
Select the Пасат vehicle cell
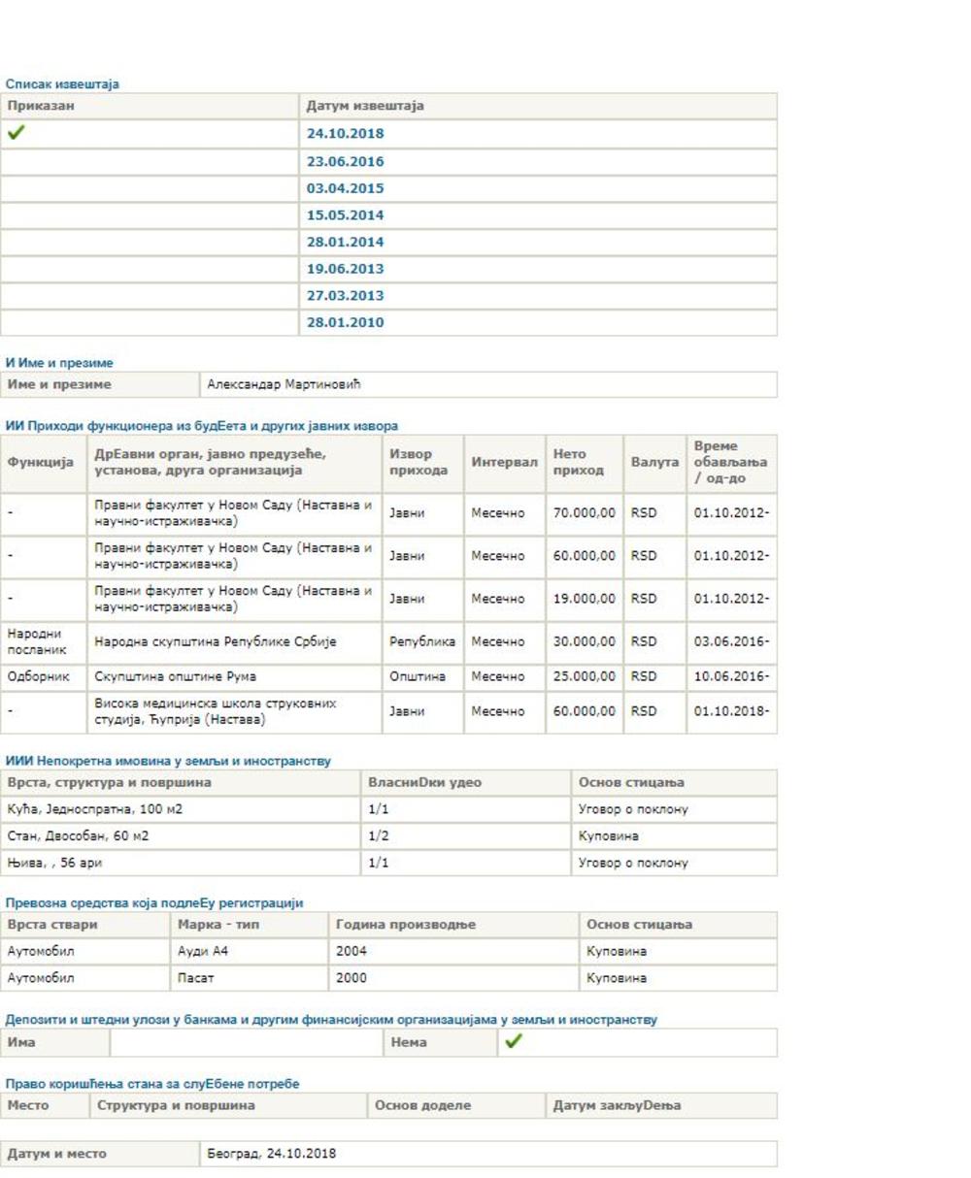tap(195, 978)
